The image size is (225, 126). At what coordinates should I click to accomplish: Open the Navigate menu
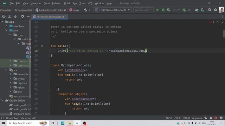click(36, 3)
